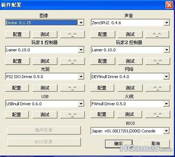Click 配置 under the 网络 plugin
Viewport: 175px width, 157px height.
click(102, 88)
